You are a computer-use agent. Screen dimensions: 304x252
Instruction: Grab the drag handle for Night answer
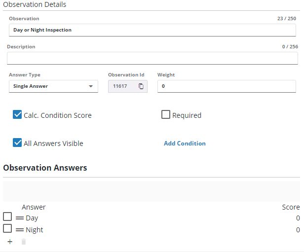pos(20,229)
